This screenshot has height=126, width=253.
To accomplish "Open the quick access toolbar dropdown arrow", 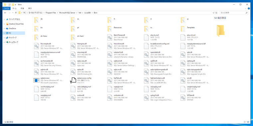I will click(15, 5).
